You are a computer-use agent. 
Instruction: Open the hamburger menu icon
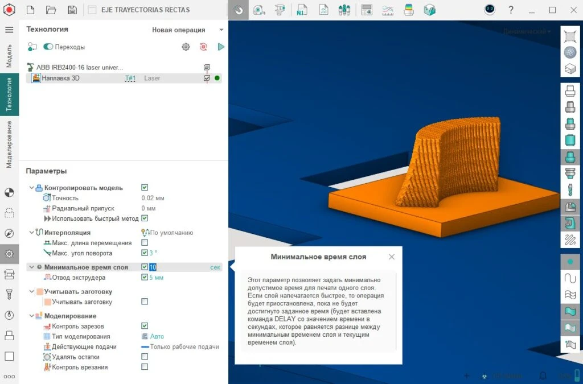click(x=9, y=30)
